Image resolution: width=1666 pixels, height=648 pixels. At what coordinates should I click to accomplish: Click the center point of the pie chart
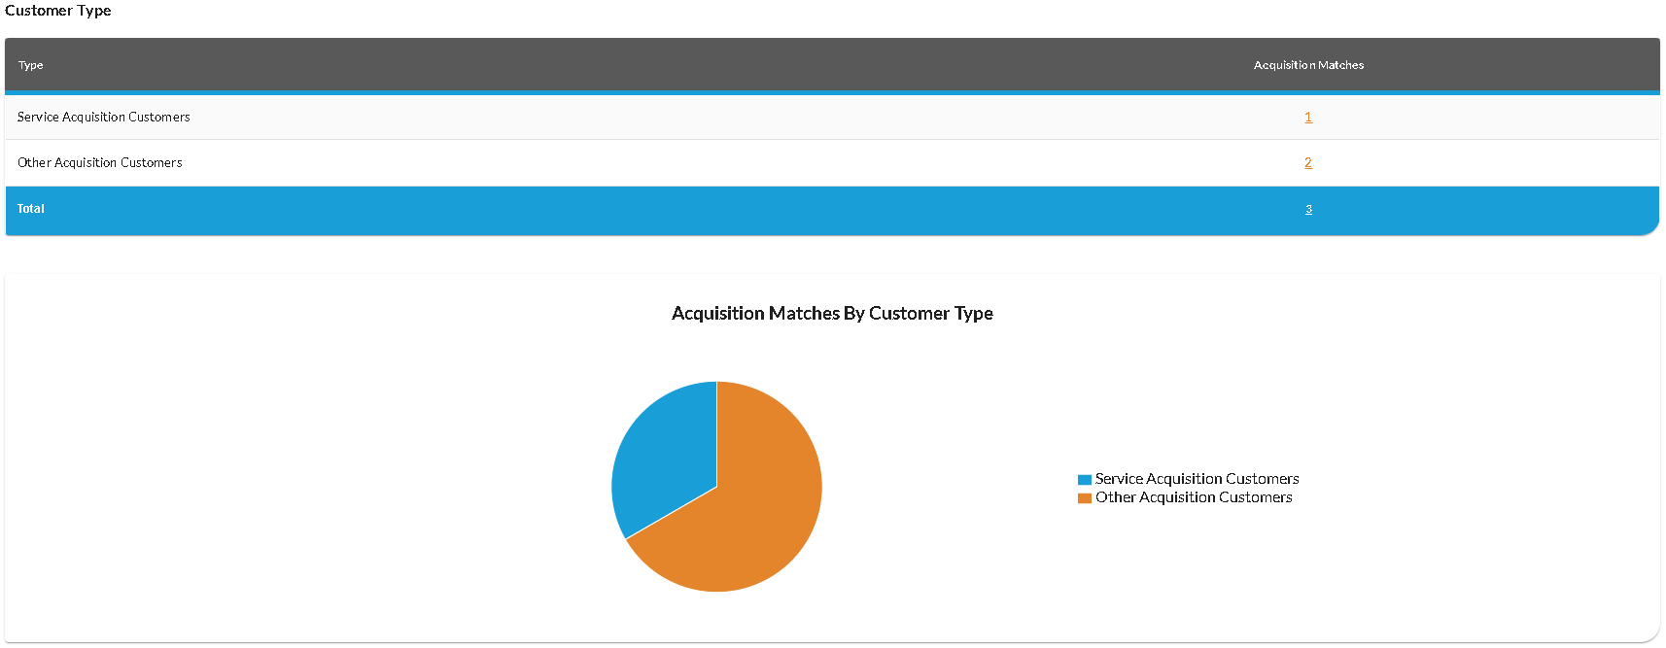click(716, 487)
